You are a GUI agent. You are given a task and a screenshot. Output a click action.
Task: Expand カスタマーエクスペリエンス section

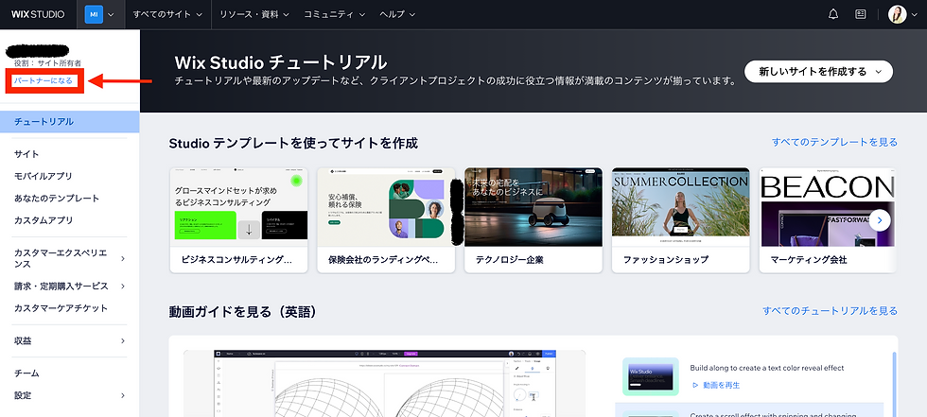(70, 258)
